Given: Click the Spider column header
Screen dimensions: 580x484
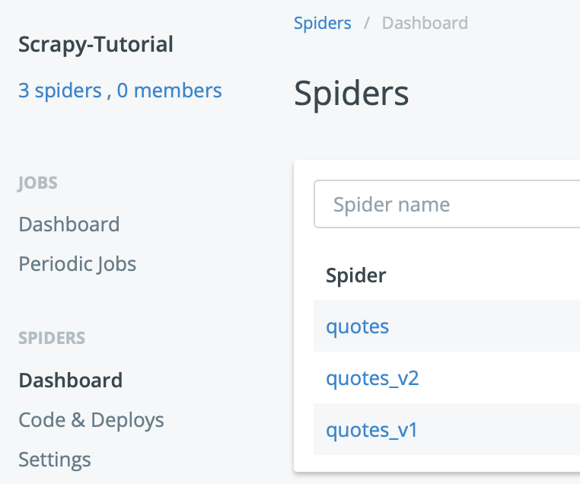Looking at the screenshot, I should (356, 275).
